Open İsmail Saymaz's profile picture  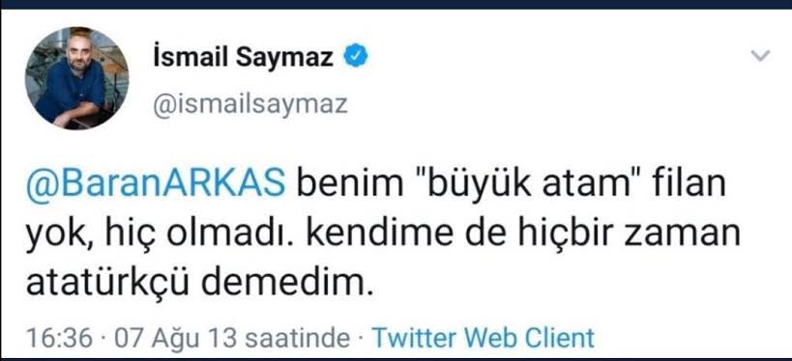[76, 78]
